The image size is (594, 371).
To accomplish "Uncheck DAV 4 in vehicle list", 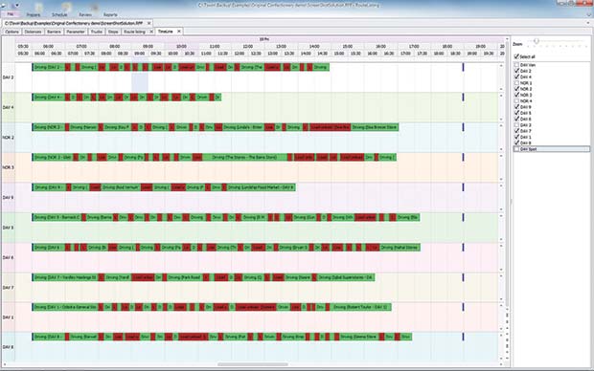I will pyautogui.click(x=516, y=76).
